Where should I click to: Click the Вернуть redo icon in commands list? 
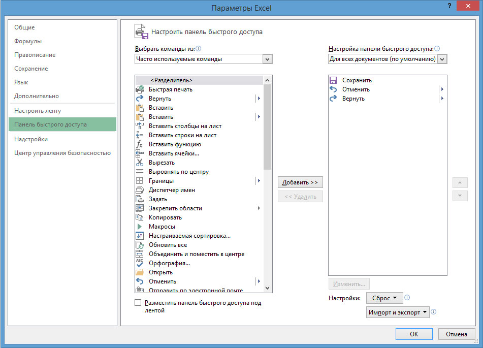[x=140, y=99]
